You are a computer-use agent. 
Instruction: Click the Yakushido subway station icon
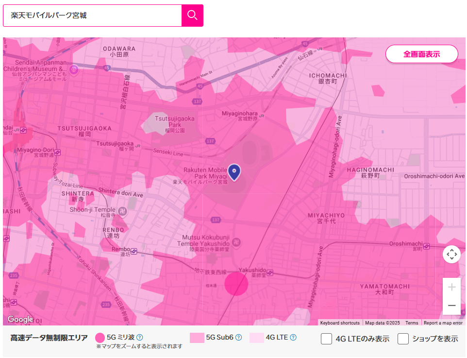(x=270, y=273)
